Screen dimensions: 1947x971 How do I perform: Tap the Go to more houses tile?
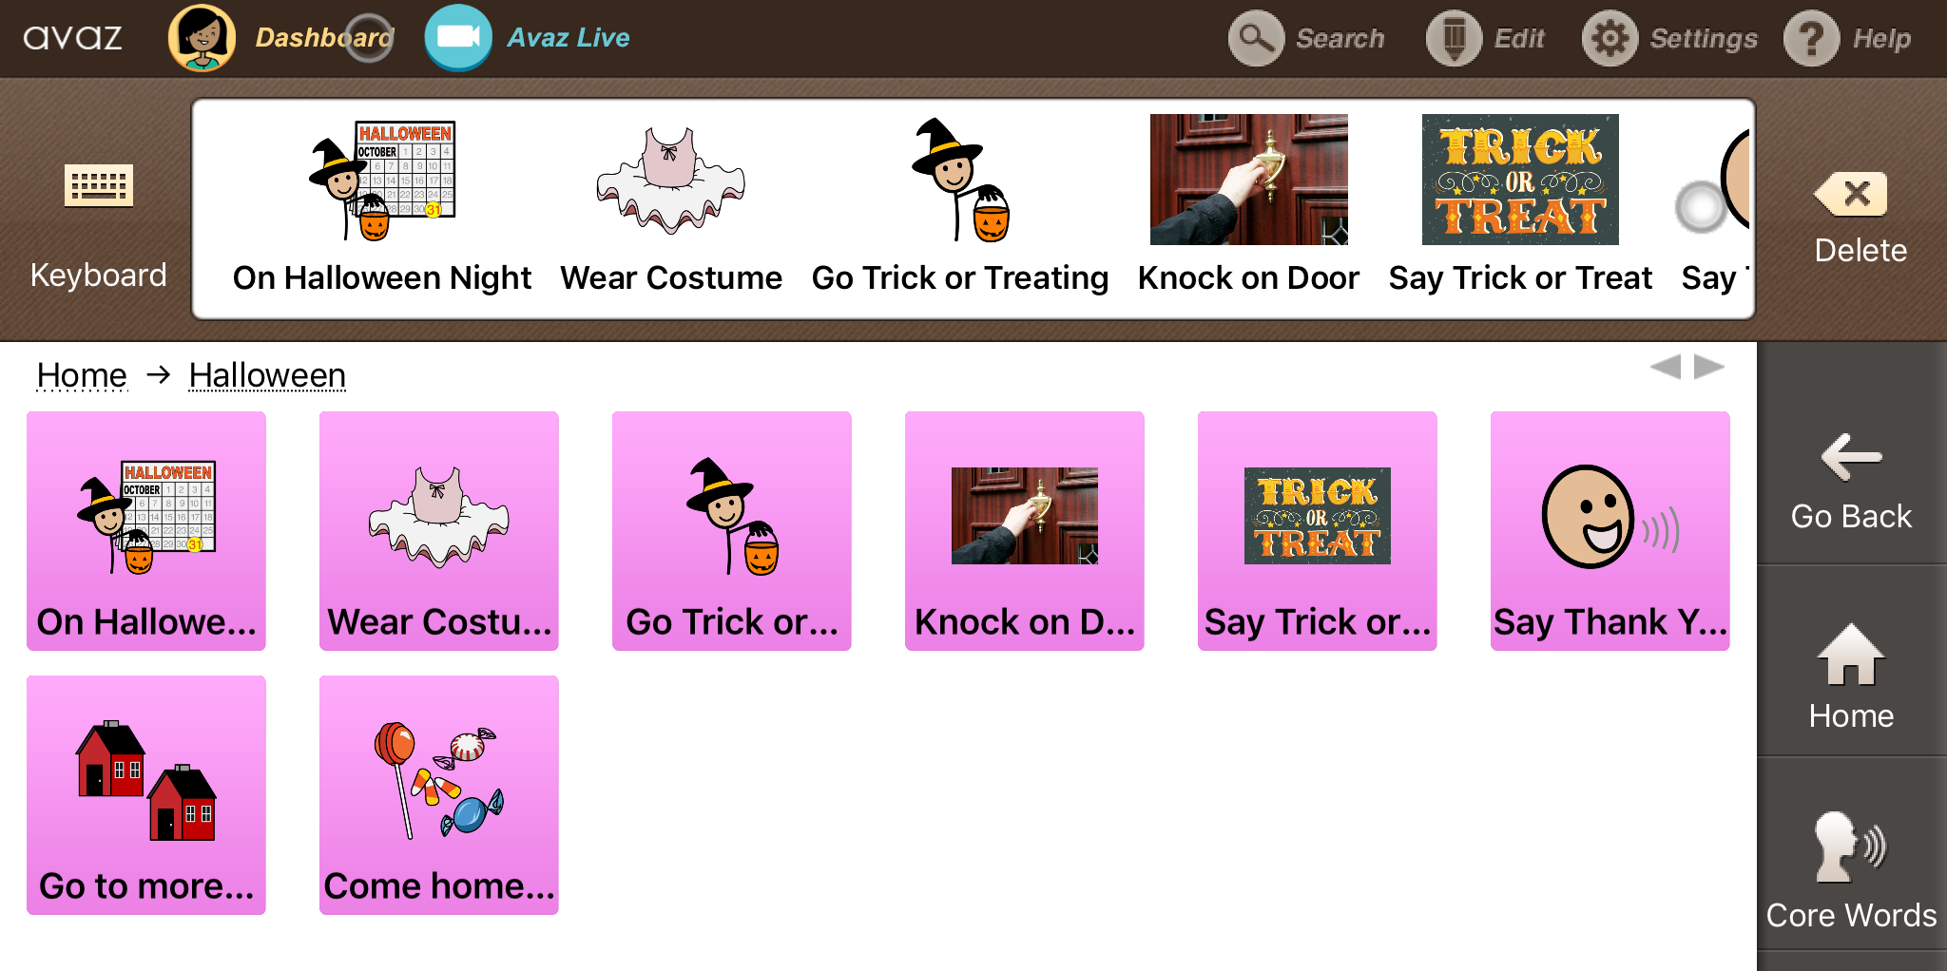[146, 794]
